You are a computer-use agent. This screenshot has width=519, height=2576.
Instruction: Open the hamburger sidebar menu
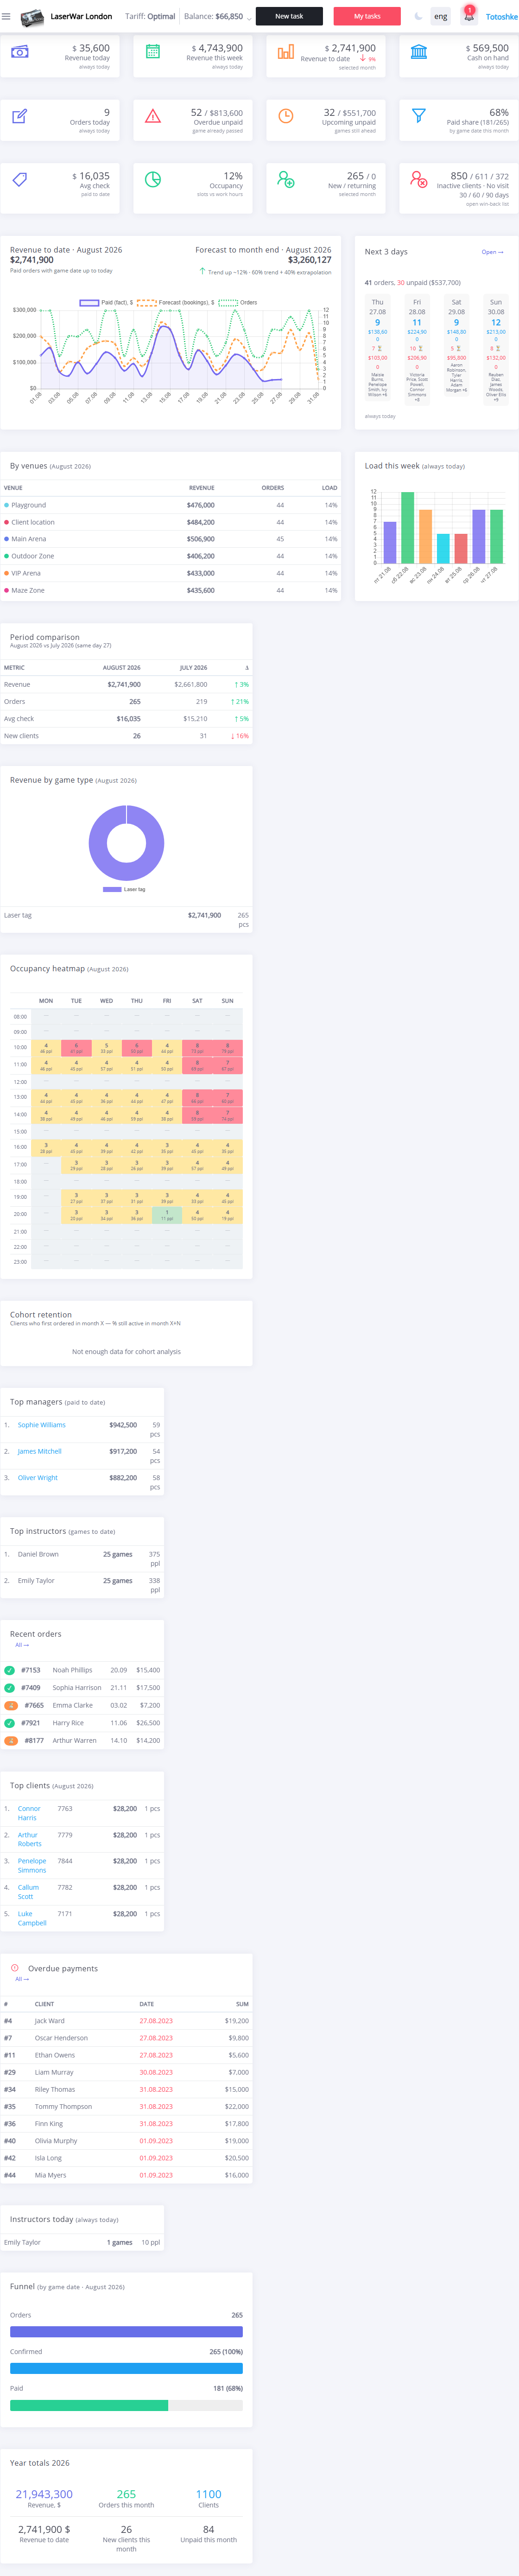click(6, 16)
